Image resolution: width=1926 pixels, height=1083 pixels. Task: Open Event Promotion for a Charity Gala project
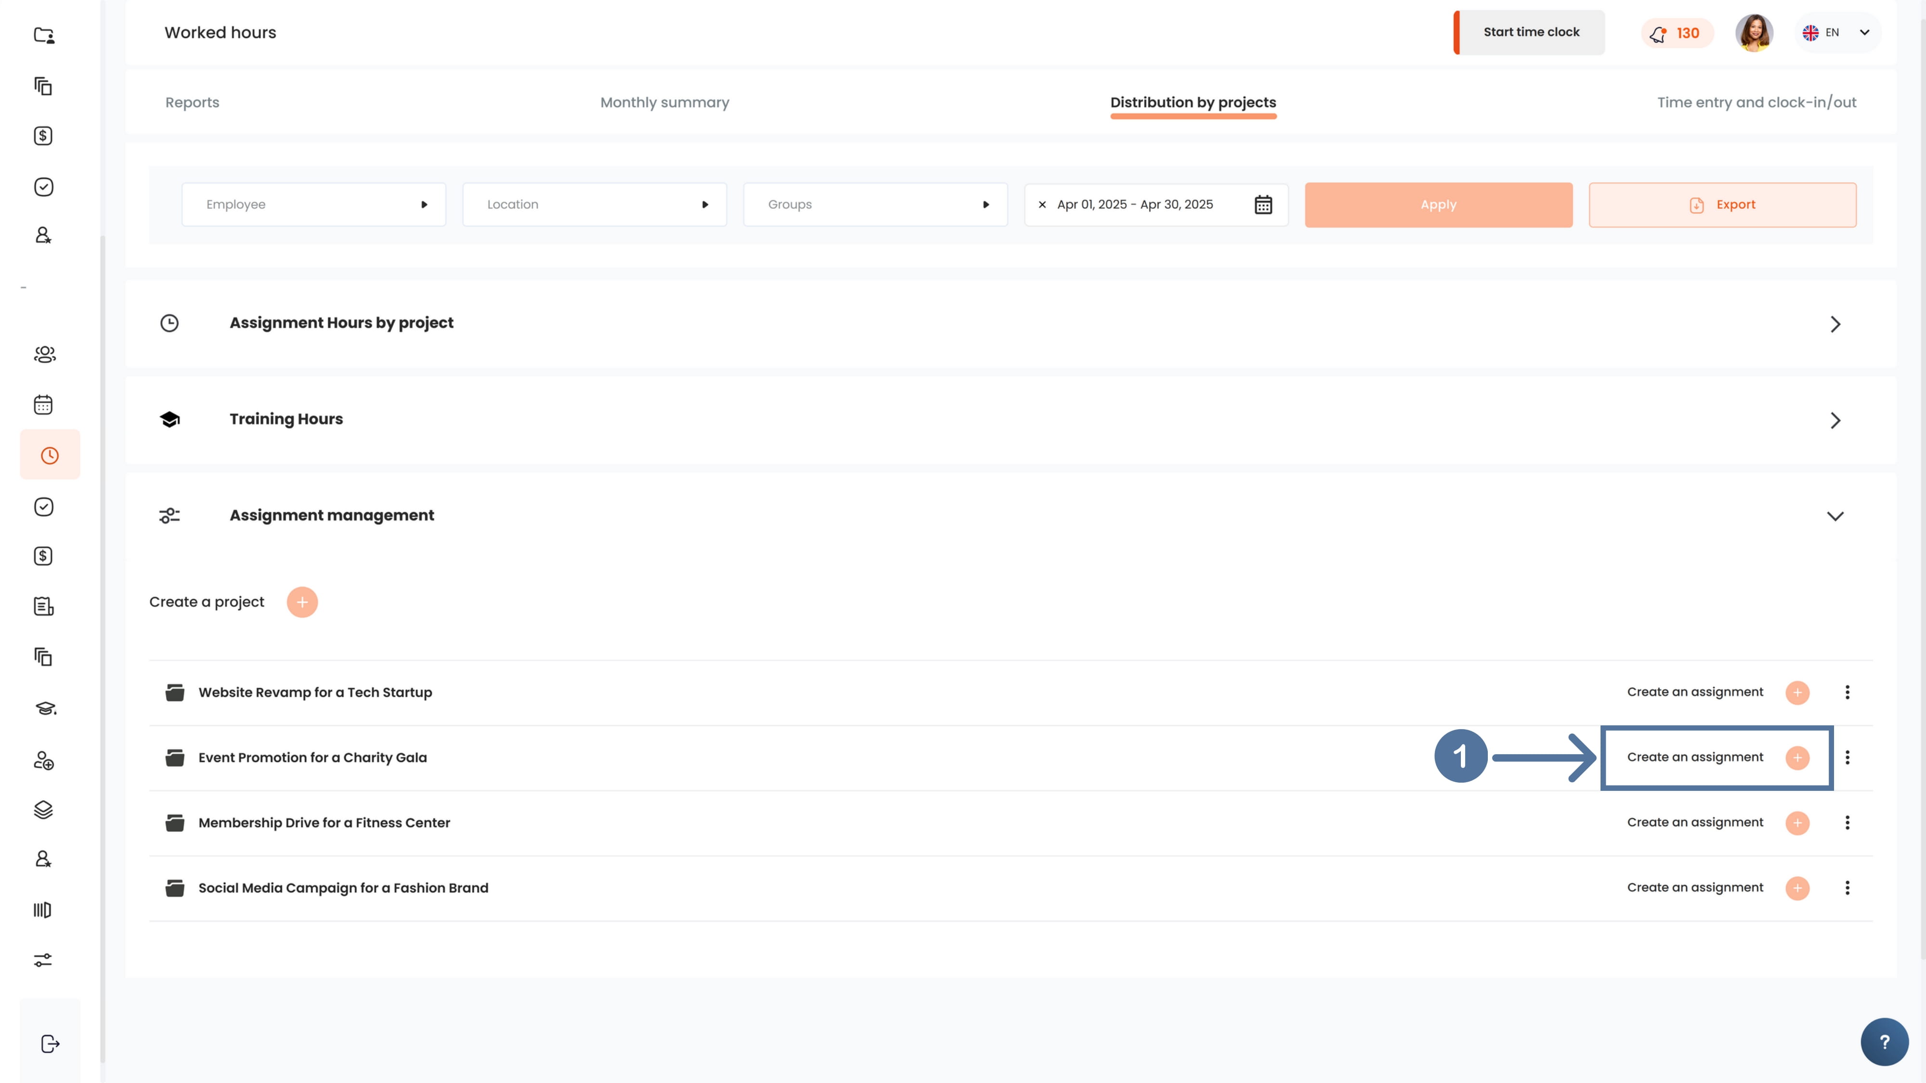[x=312, y=758]
